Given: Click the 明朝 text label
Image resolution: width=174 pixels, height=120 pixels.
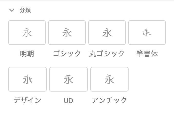Looking at the screenshot, I should point(27,54).
